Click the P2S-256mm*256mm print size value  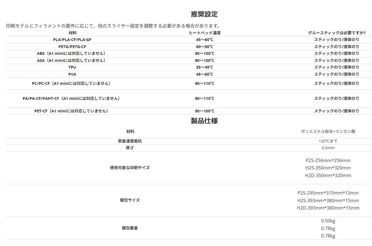(x=328, y=160)
